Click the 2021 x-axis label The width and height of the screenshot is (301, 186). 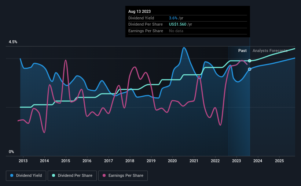[194, 161]
